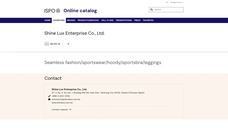Open the DE language dropdown
Image resolution: width=228 pixels, height=128 pixels.
click(x=168, y=2)
